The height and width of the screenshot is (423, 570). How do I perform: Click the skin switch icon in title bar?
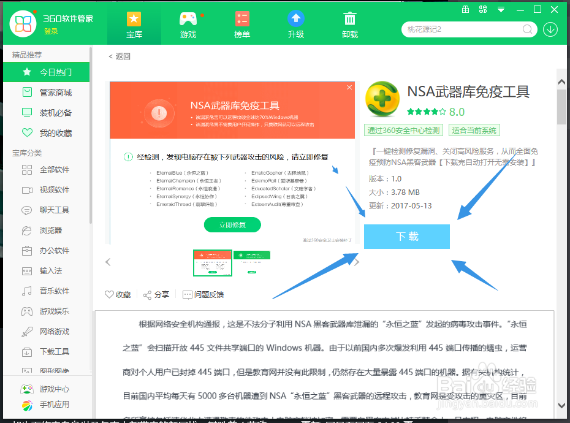click(x=483, y=9)
